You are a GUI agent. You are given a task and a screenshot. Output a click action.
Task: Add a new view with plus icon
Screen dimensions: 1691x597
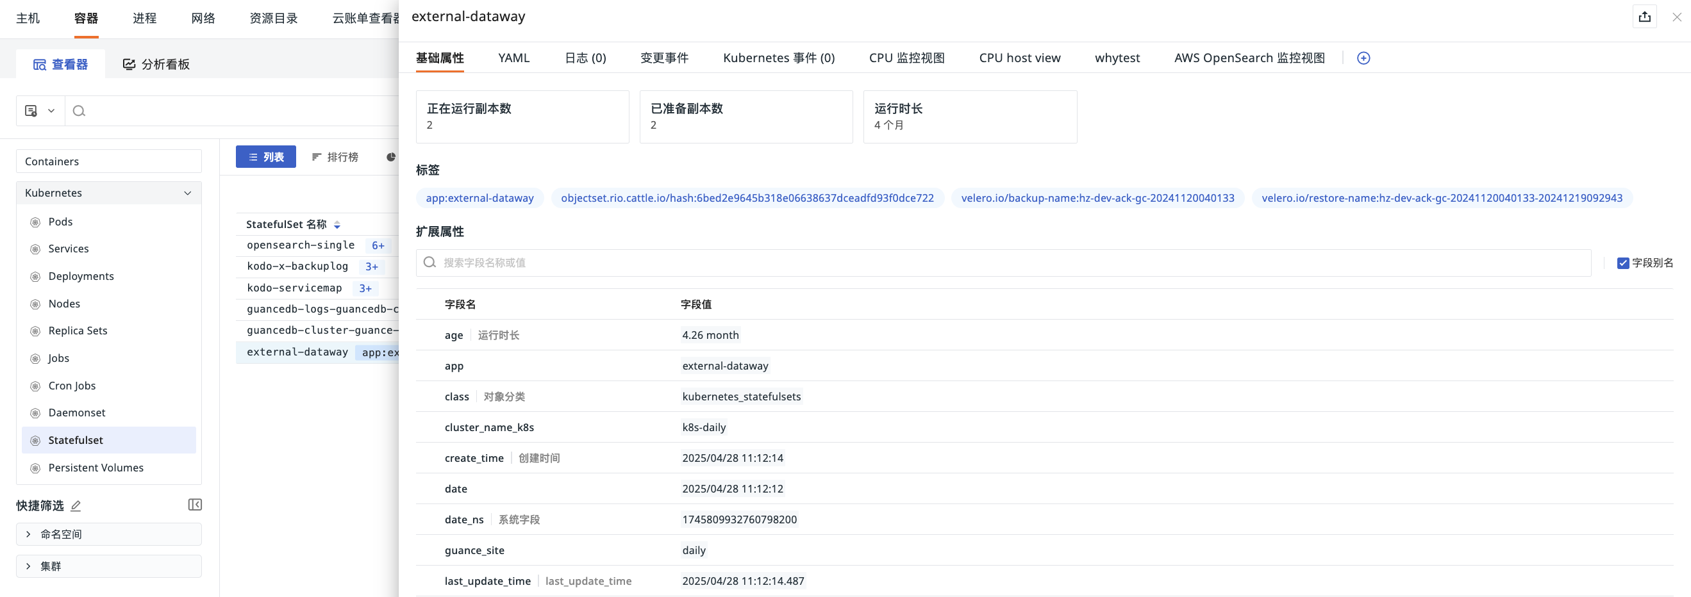tap(1363, 58)
